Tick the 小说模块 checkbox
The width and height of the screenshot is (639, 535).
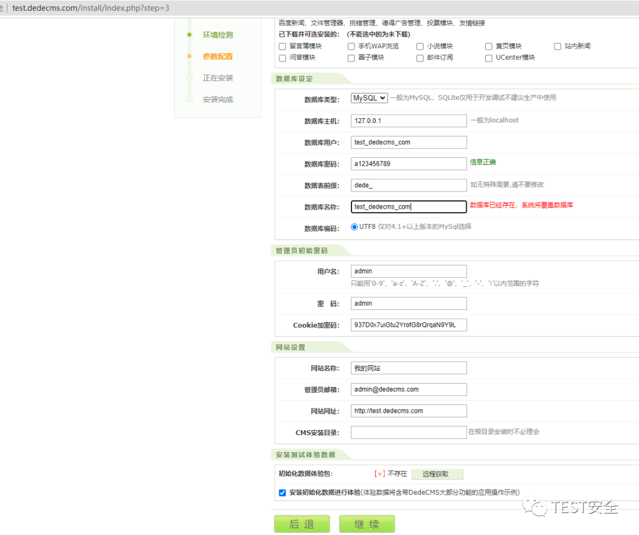[420, 47]
